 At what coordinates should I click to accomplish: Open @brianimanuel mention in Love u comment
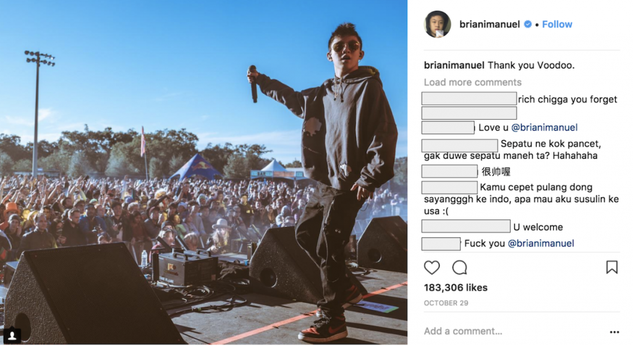544,128
